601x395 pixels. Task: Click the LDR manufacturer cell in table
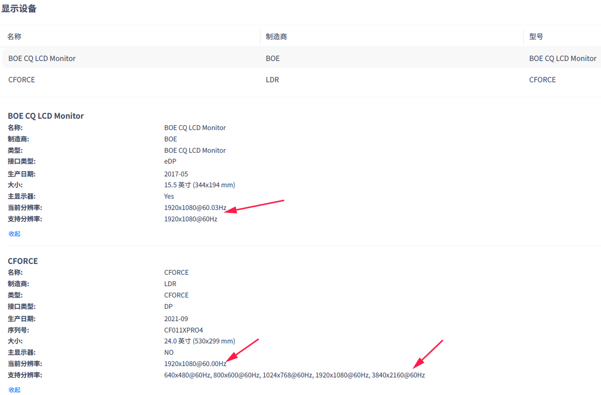click(273, 79)
